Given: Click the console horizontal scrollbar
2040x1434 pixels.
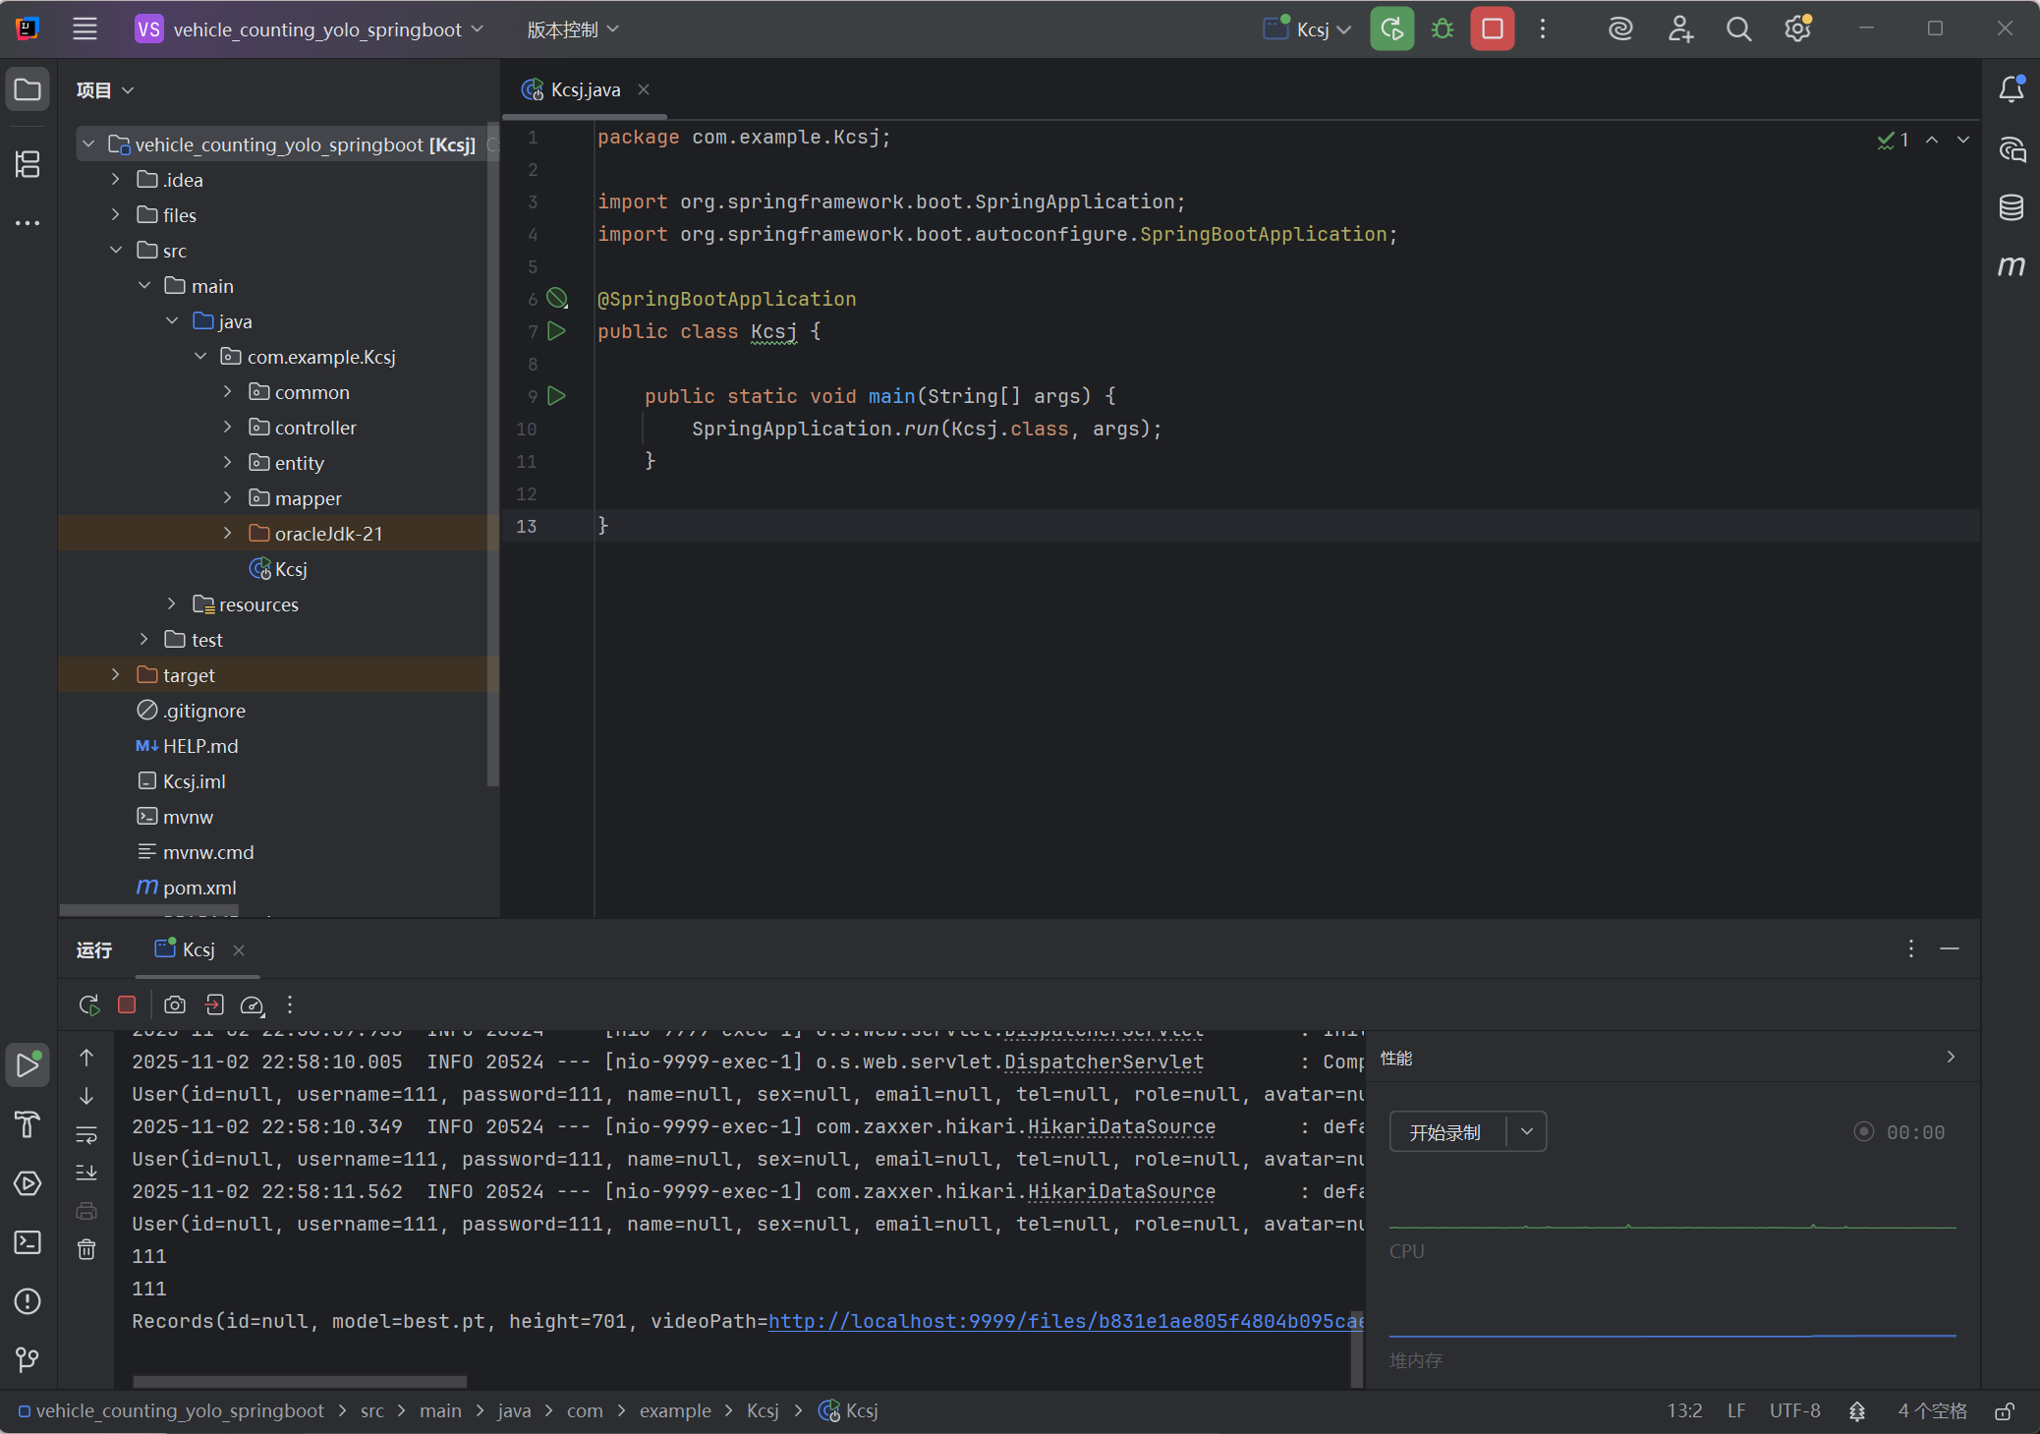Looking at the screenshot, I should [x=300, y=1382].
